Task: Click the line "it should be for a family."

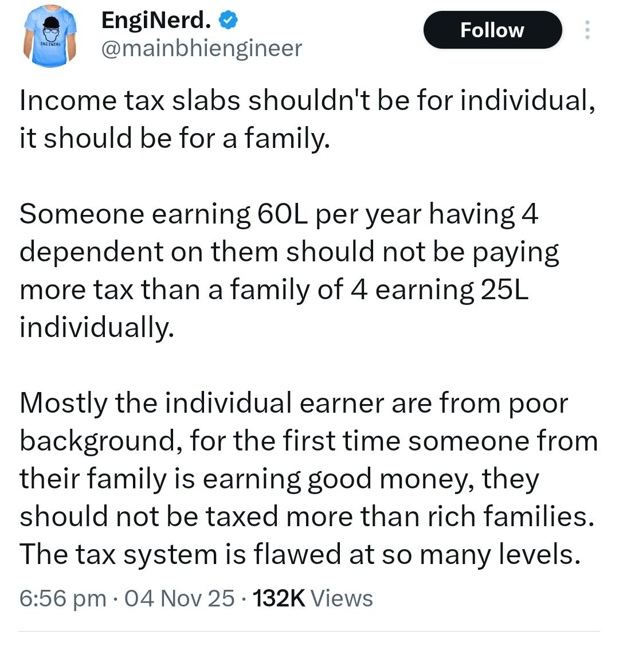Action: pyautogui.click(x=175, y=139)
